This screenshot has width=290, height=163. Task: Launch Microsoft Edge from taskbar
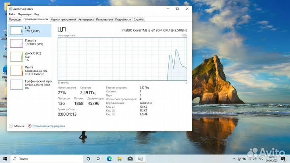tap(109, 159)
